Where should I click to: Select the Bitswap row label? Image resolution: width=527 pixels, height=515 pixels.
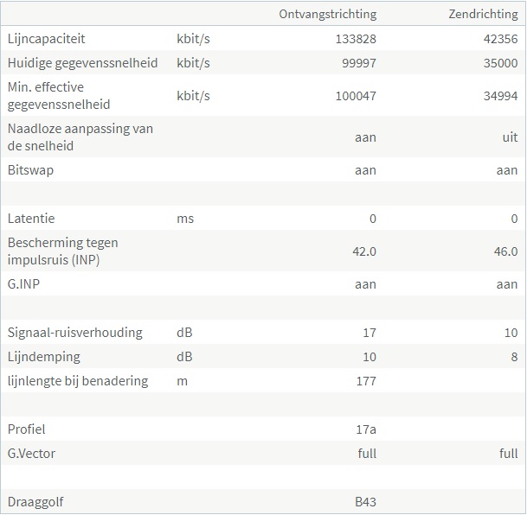click(x=30, y=170)
